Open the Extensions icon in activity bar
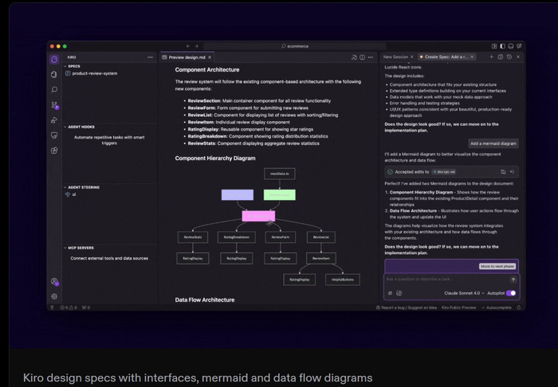The image size is (558, 387). (54, 150)
